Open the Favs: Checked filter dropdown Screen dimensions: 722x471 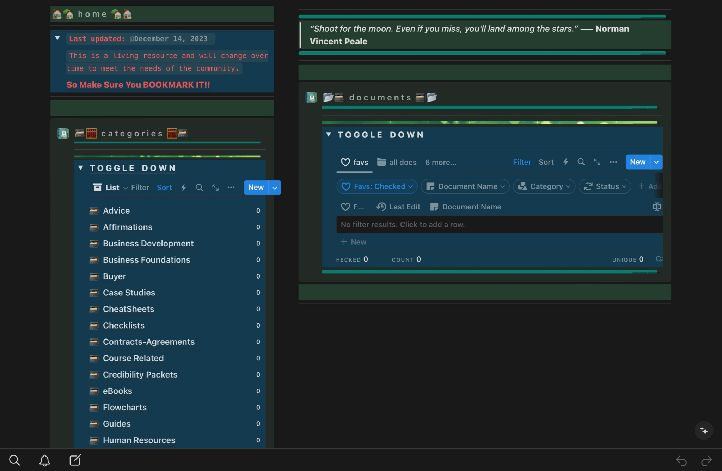tap(377, 186)
